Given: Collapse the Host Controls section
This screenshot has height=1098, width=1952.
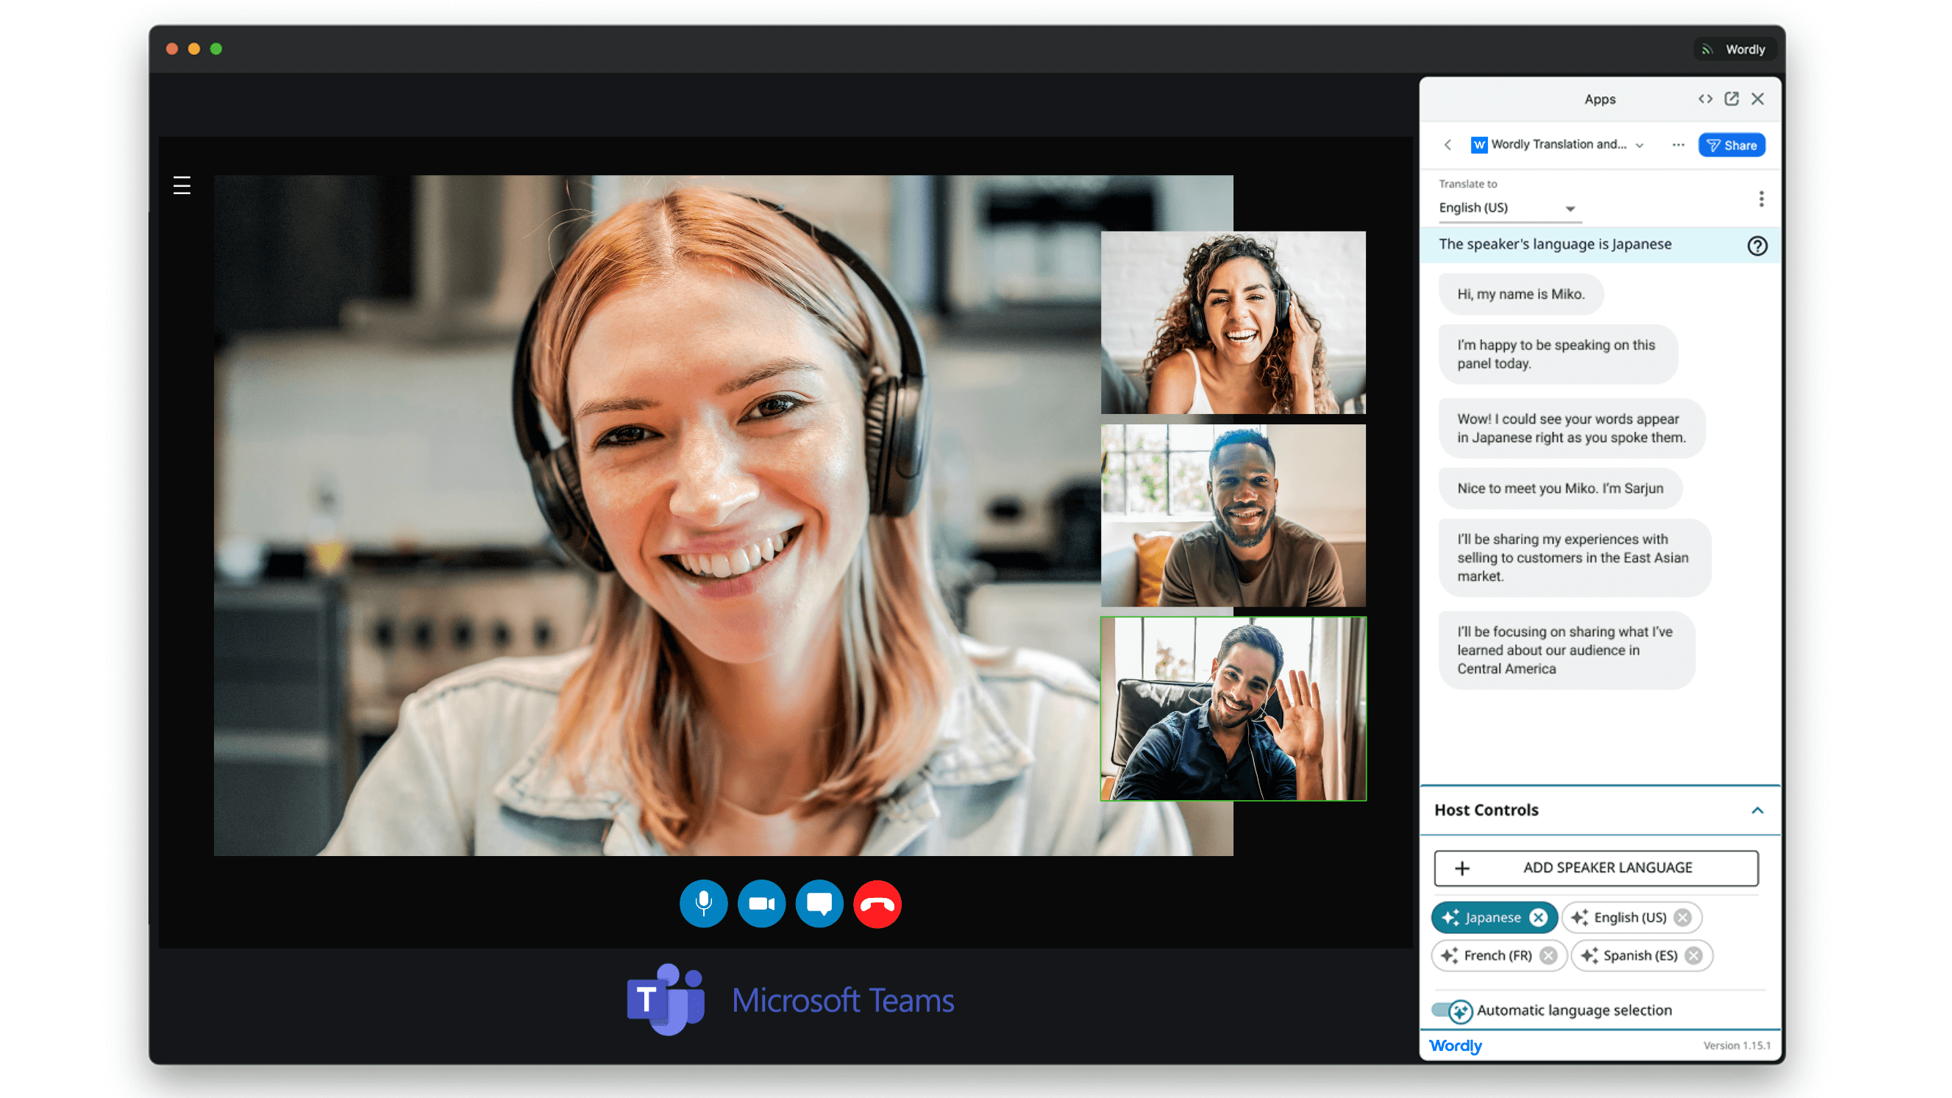Looking at the screenshot, I should [1756, 810].
